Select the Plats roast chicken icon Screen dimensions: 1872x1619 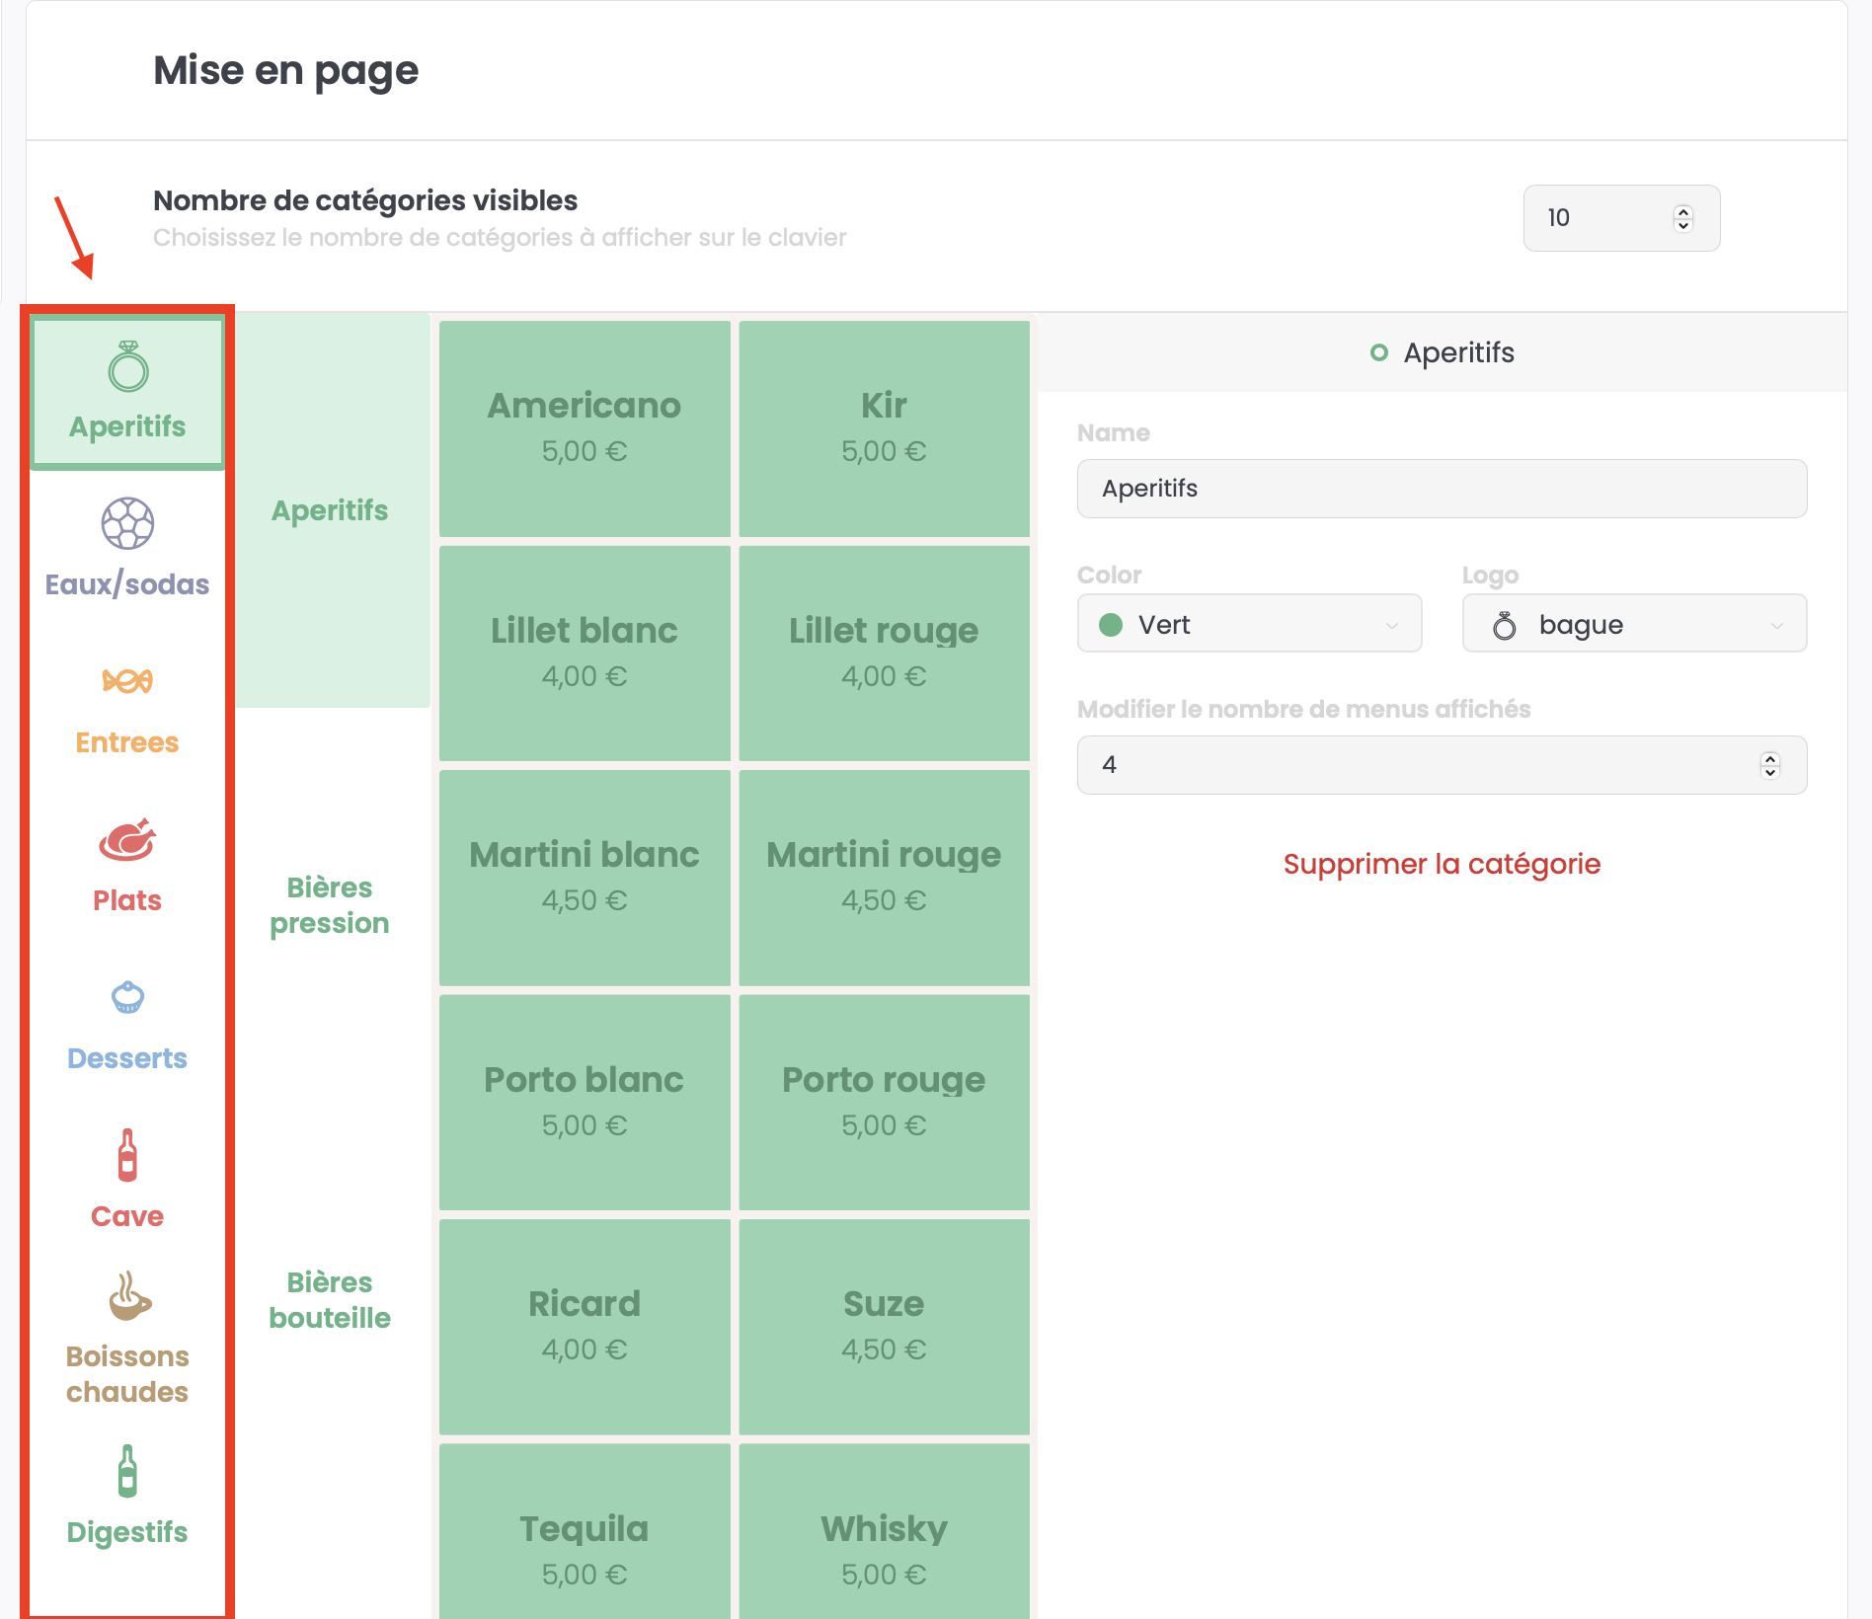pyautogui.click(x=127, y=840)
